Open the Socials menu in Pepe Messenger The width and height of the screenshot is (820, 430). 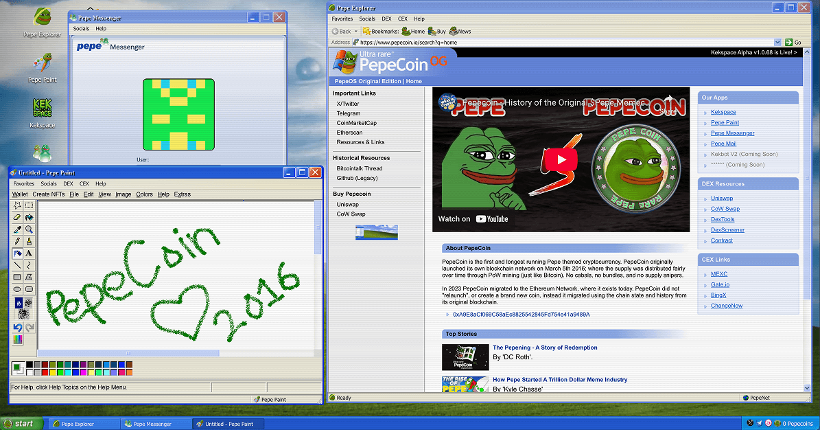[81, 29]
